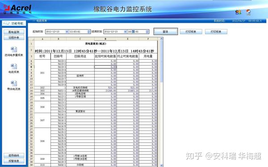
Task: Click the 终止时刻电能值 header cell
Action: click(128, 56)
